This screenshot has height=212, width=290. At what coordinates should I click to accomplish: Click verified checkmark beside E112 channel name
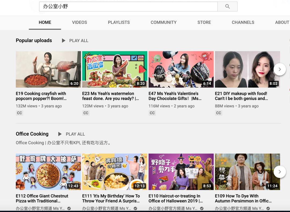coord(69,209)
